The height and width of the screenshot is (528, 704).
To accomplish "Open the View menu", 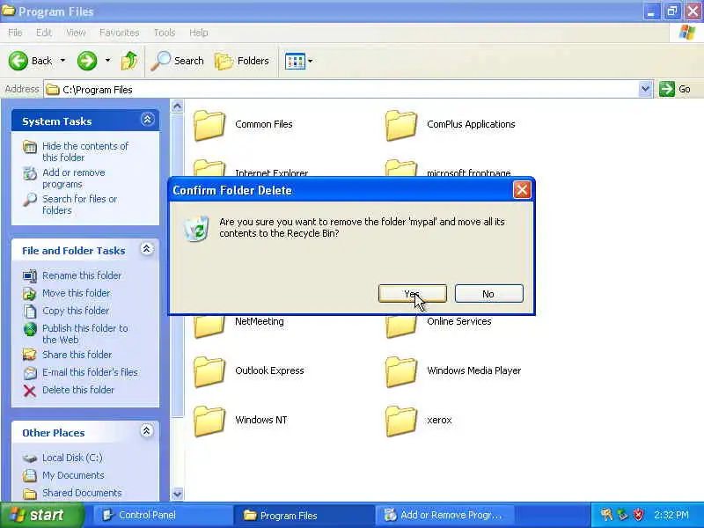I will 76,33.
